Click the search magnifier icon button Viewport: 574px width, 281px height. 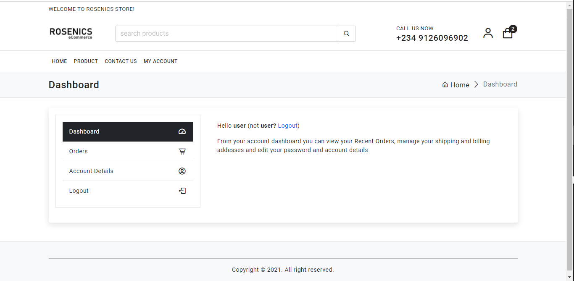[x=347, y=34]
